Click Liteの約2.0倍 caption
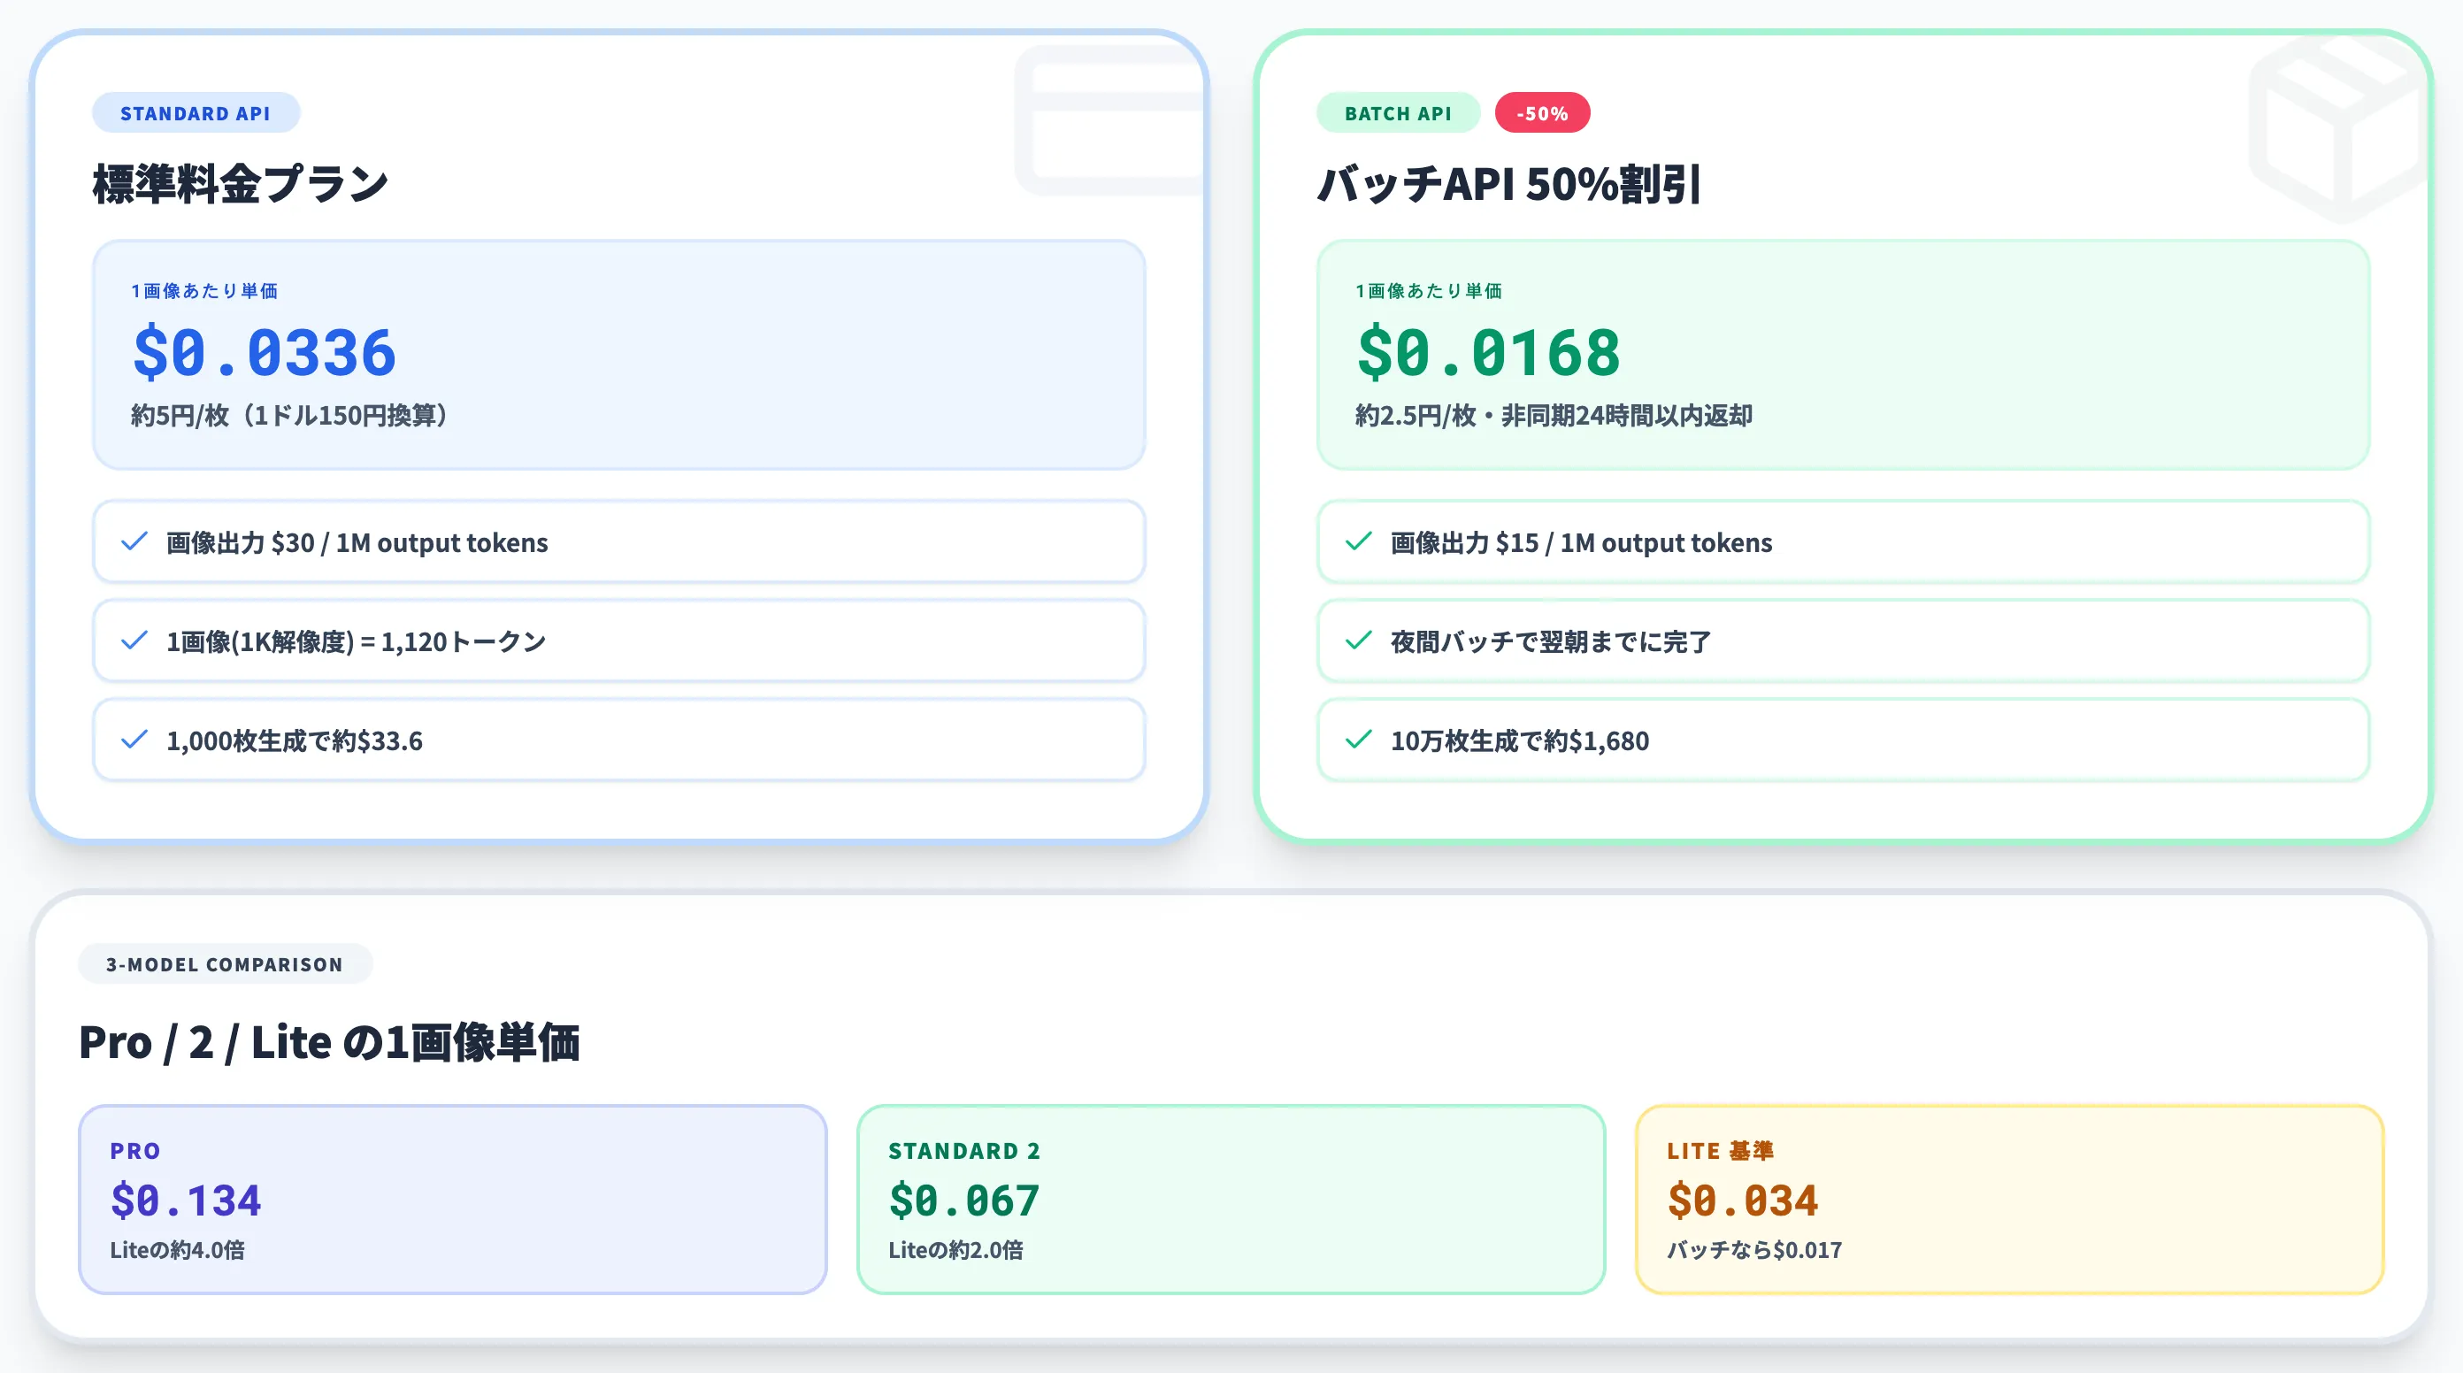2463x1373 pixels. coord(955,1250)
